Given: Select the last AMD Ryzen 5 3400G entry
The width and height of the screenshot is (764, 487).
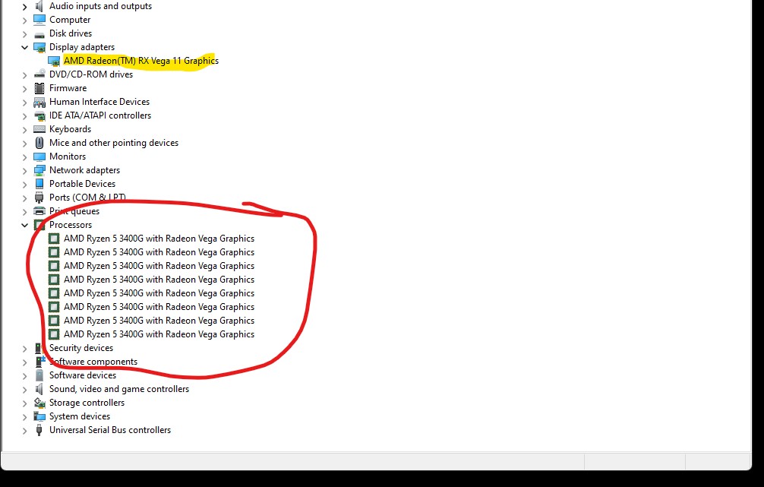Looking at the screenshot, I should (159, 334).
